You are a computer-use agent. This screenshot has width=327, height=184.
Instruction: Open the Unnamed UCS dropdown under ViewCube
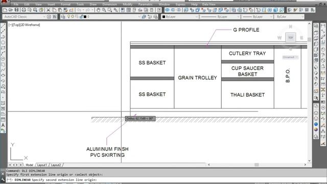290,57
